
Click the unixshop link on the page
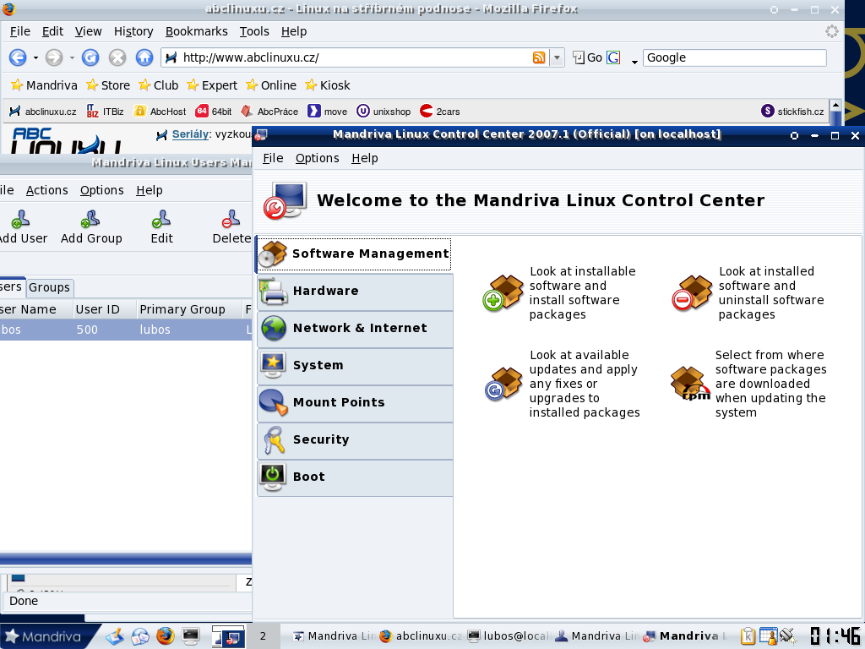[384, 112]
